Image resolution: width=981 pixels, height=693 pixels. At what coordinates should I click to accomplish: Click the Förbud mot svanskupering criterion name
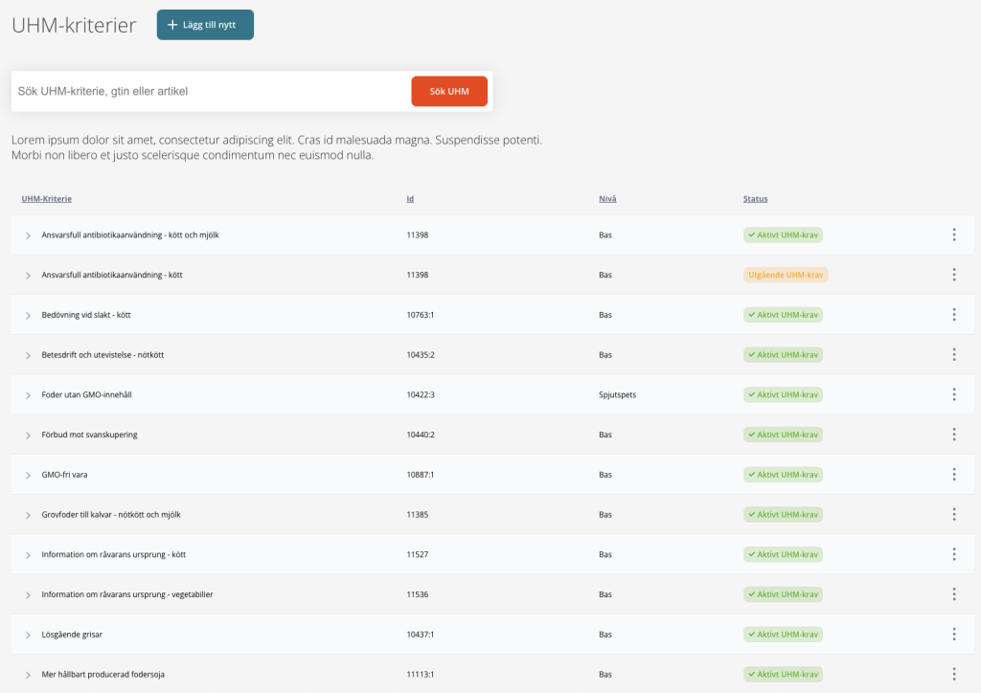[x=89, y=435]
